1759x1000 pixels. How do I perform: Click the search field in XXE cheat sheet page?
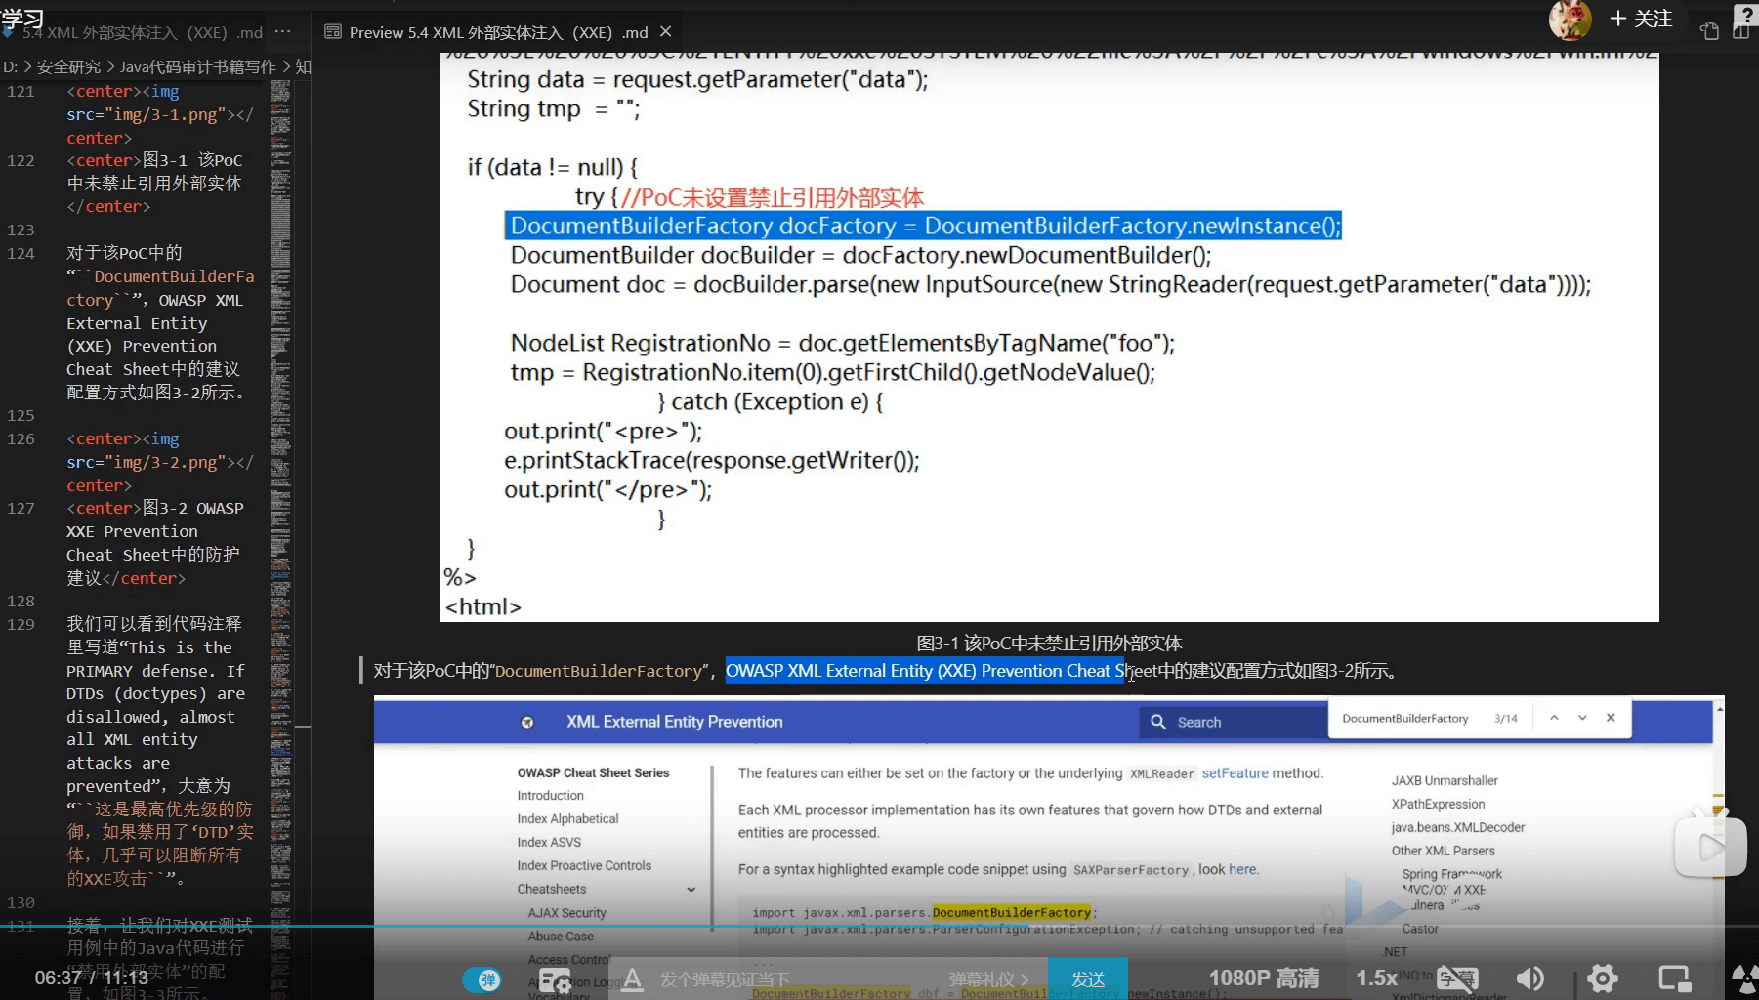(x=1233, y=722)
